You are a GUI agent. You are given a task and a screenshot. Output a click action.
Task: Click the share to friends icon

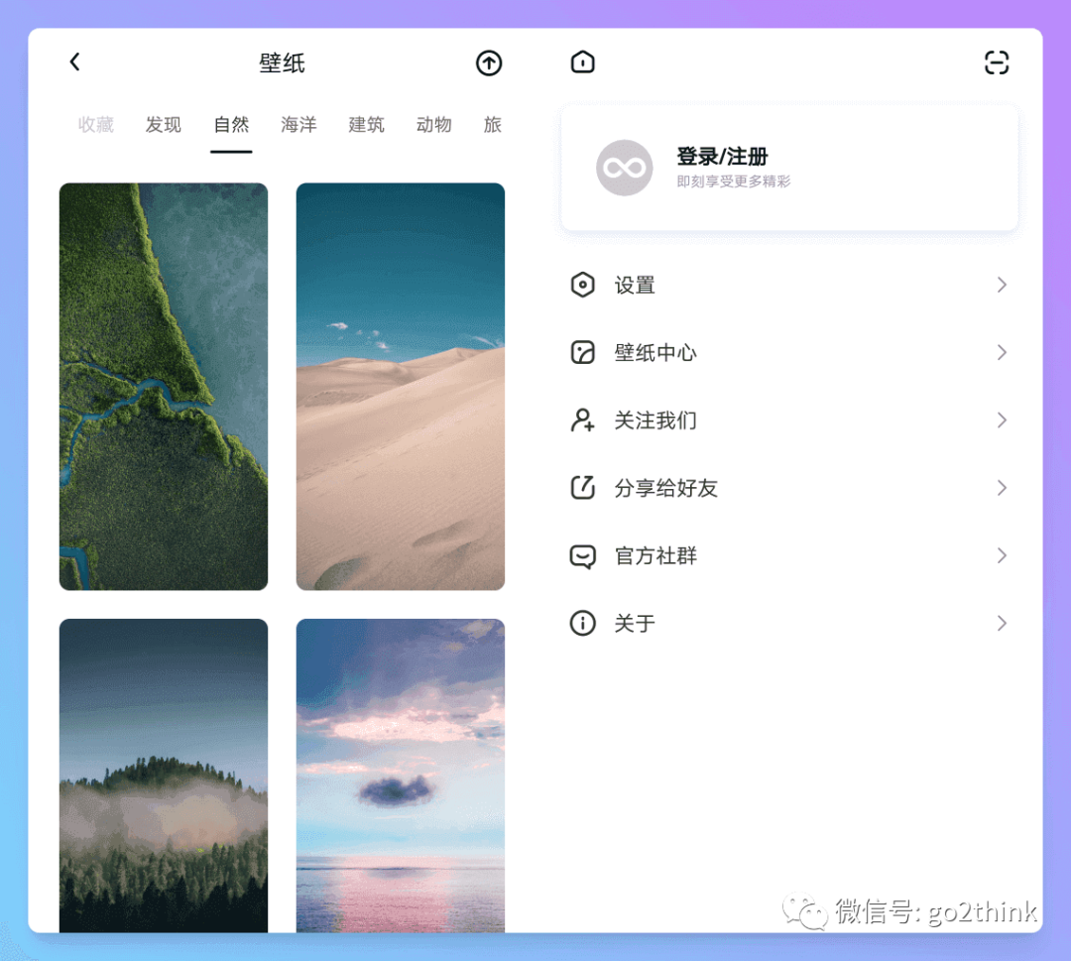tap(583, 488)
